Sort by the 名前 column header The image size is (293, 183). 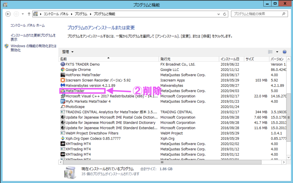pyautogui.click(x=108, y=59)
